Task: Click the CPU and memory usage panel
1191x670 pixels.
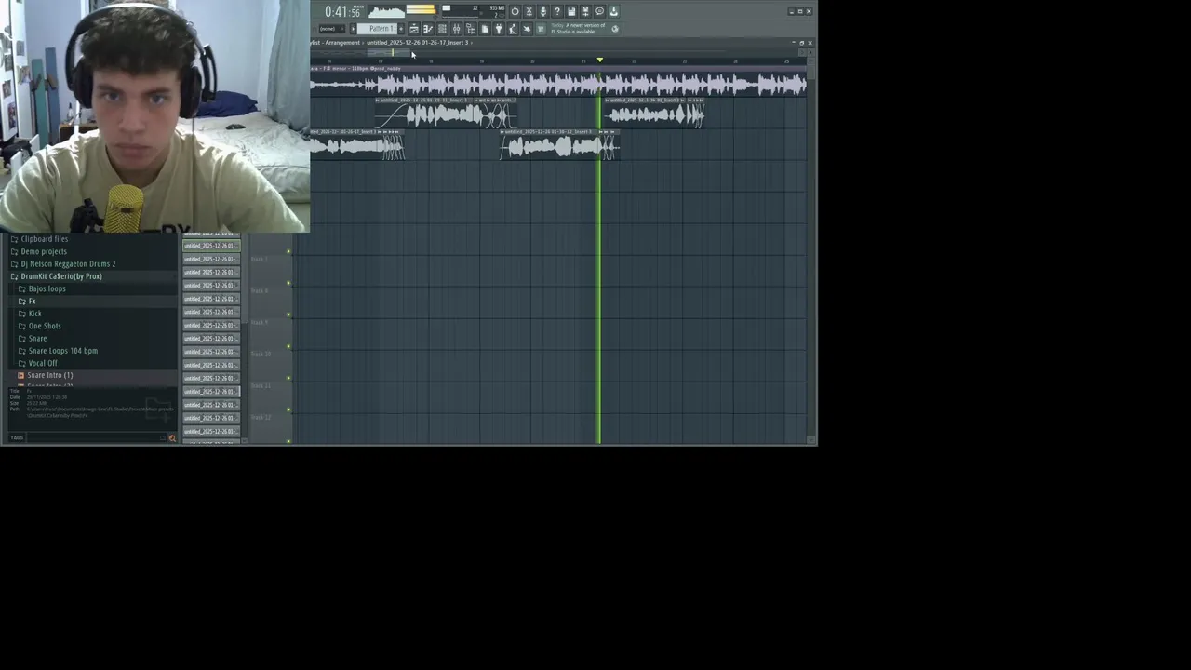Action: click(x=474, y=11)
